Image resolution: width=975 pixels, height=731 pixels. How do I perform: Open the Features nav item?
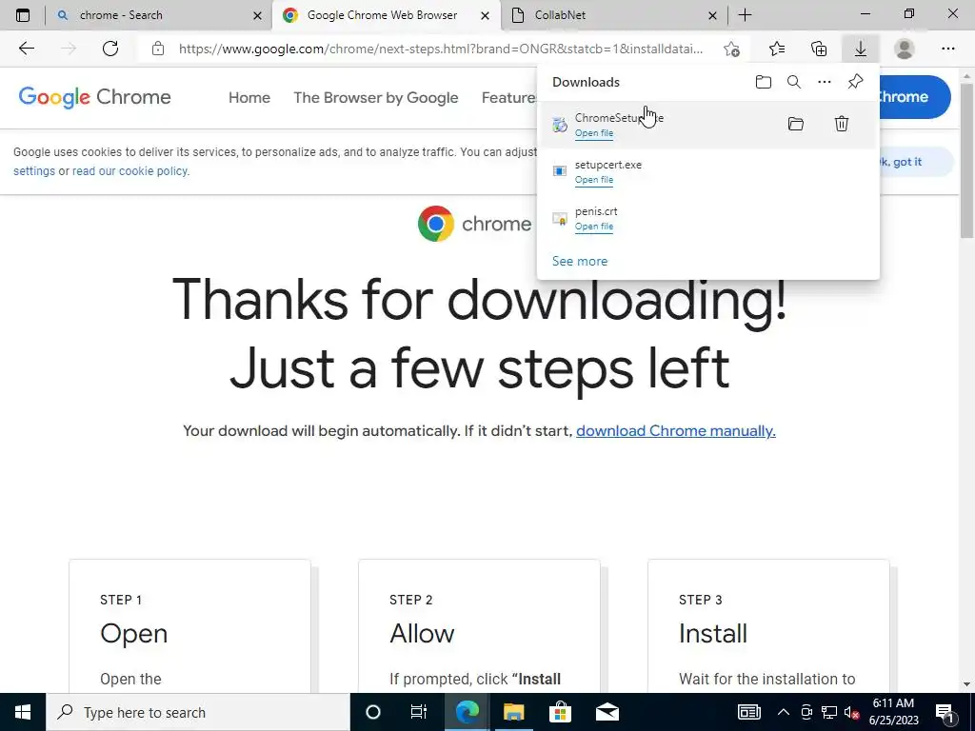(x=508, y=98)
